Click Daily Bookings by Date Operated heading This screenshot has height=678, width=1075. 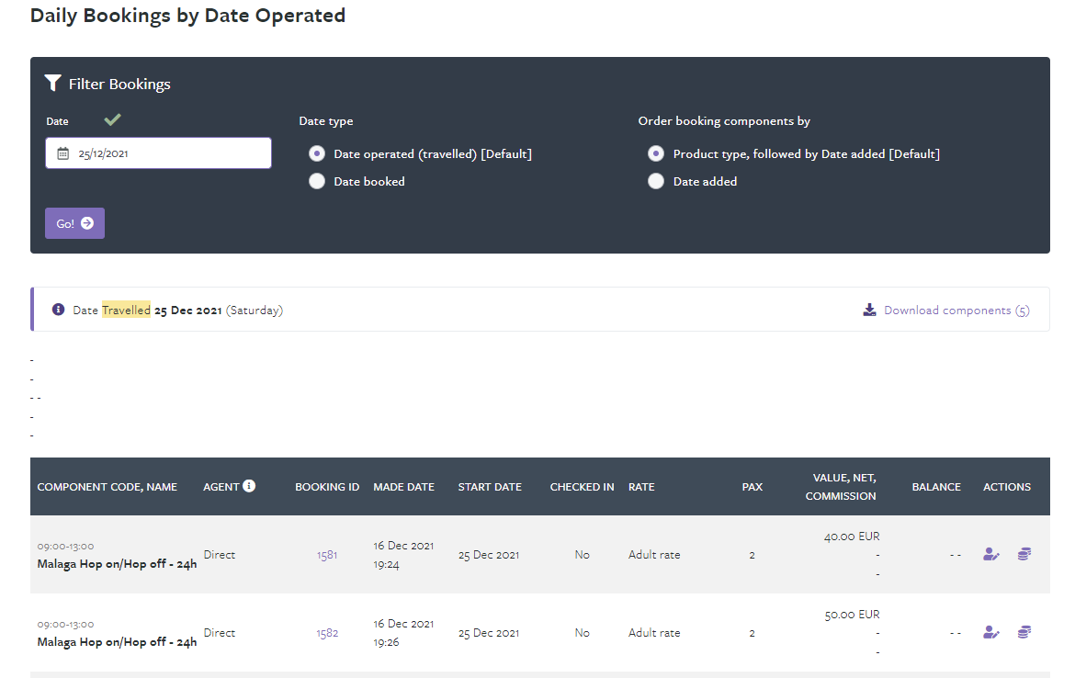point(187,16)
